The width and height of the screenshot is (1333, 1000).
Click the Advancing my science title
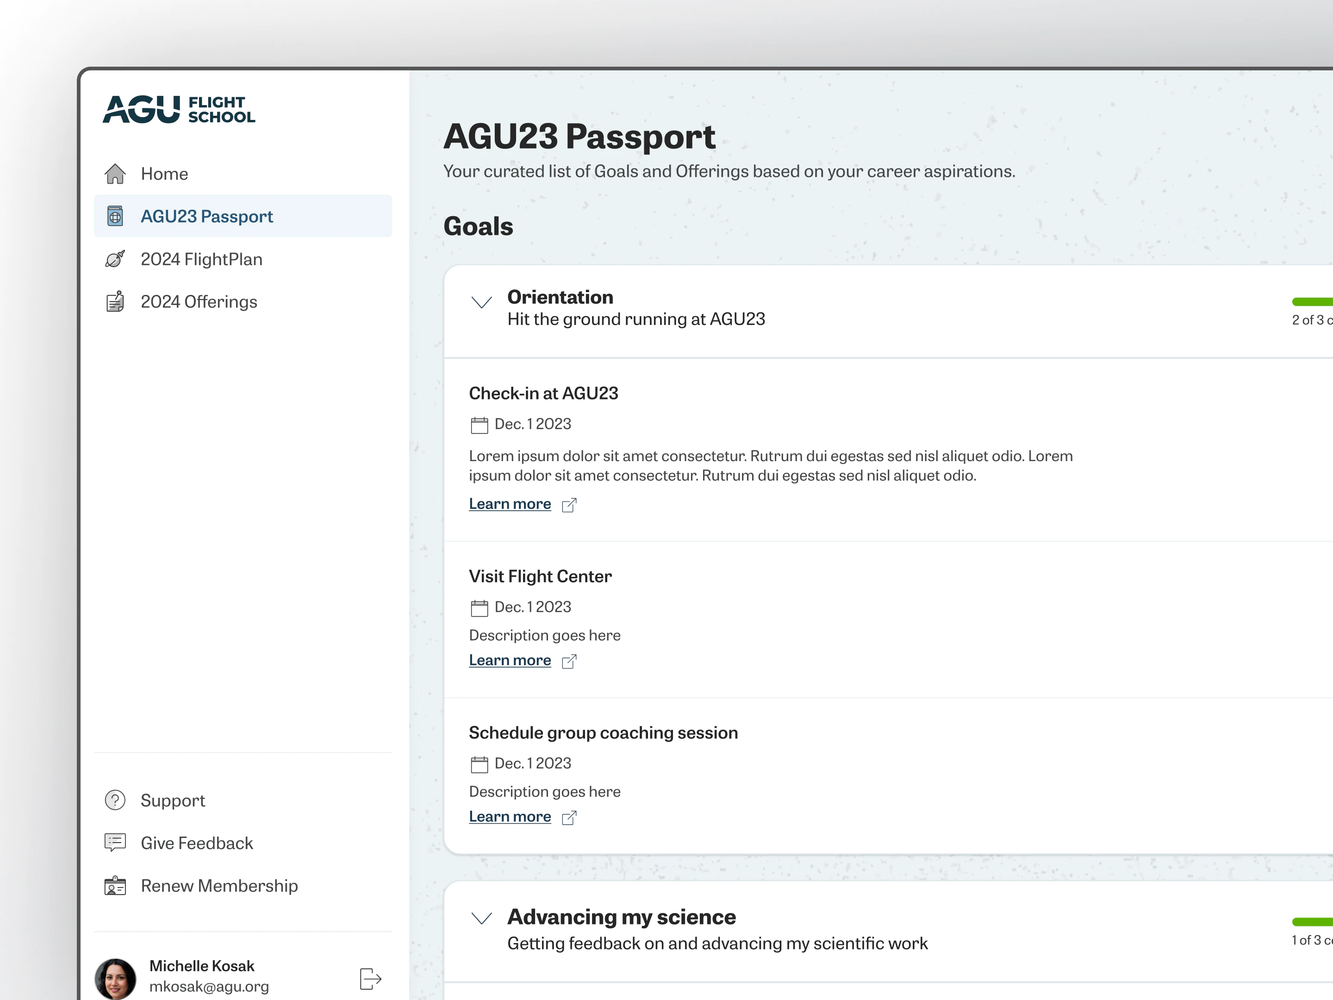pos(621,917)
